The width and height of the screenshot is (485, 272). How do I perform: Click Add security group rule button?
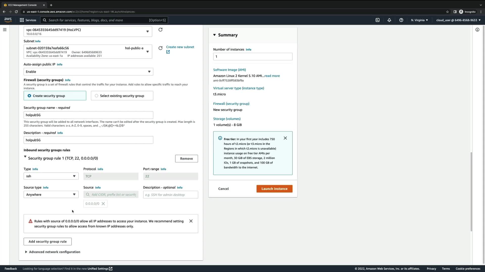[47, 242]
